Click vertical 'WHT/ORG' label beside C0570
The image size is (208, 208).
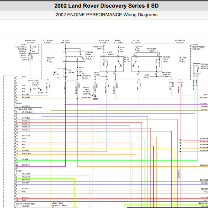point(114,90)
